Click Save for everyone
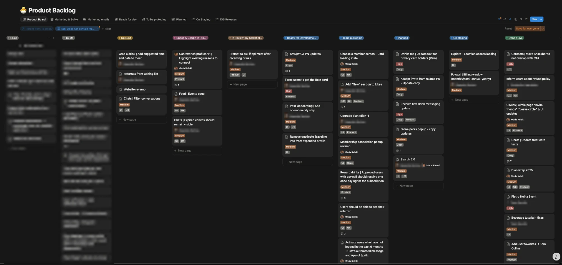Viewport: 562px width, 265px height. point(527,29)
